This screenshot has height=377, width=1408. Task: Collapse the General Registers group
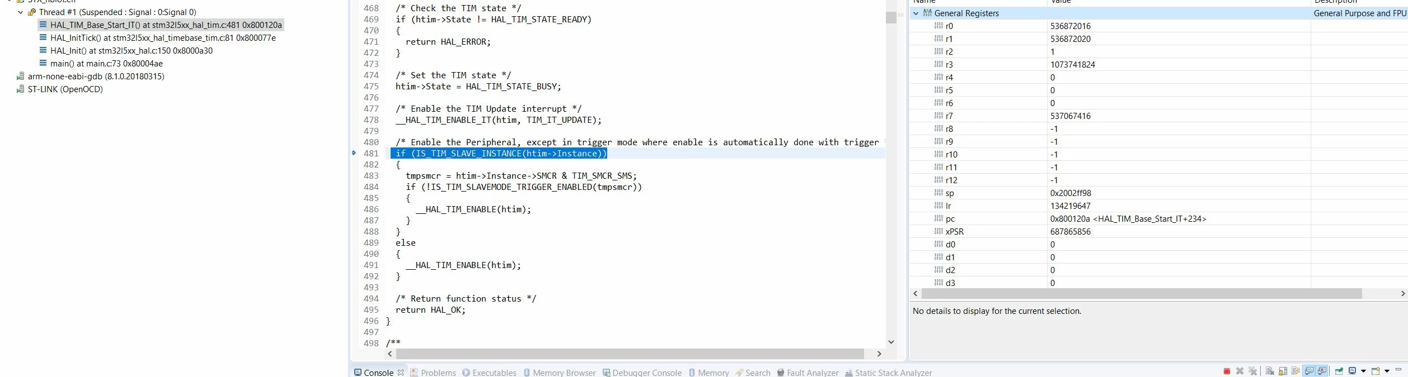[x=916, y=13]
